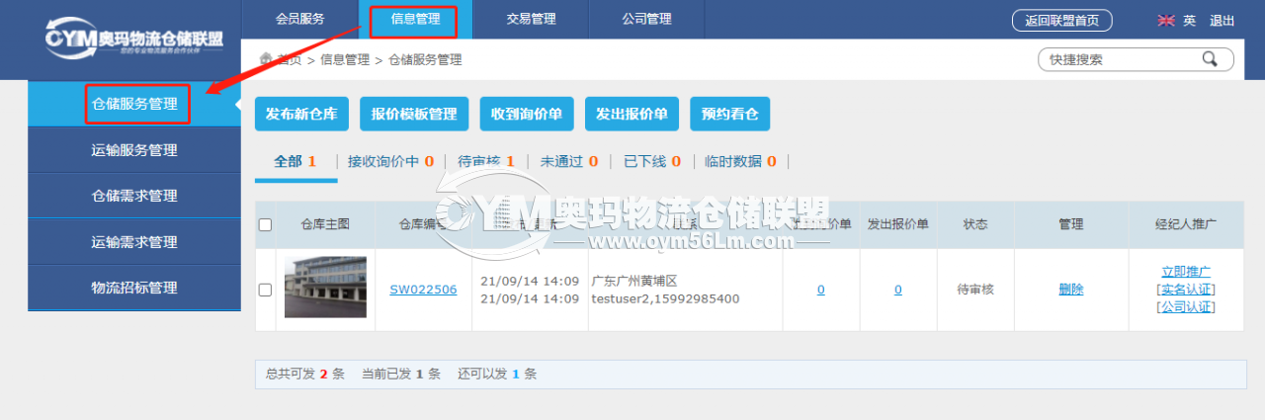Screen dimensions: 1265x420
Task: Switch to the 全部 1 tab
Action: pos(295,161)
